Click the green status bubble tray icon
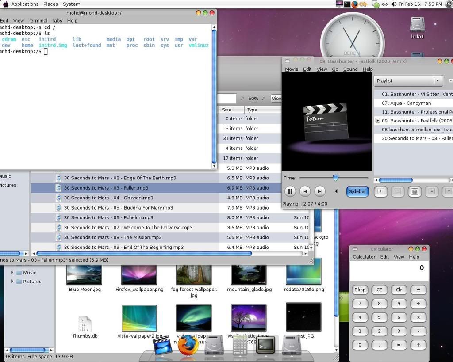This screenshot has height=362, width=453. coord(375,4)
